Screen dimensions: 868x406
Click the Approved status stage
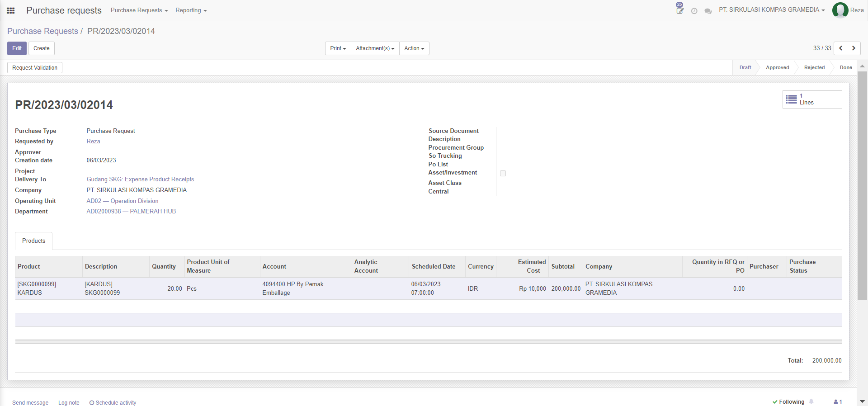tap(777, 68)
